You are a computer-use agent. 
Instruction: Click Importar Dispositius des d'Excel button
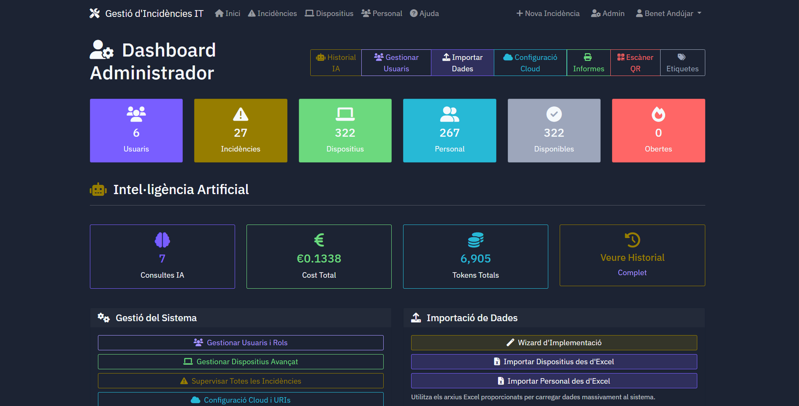554,362
